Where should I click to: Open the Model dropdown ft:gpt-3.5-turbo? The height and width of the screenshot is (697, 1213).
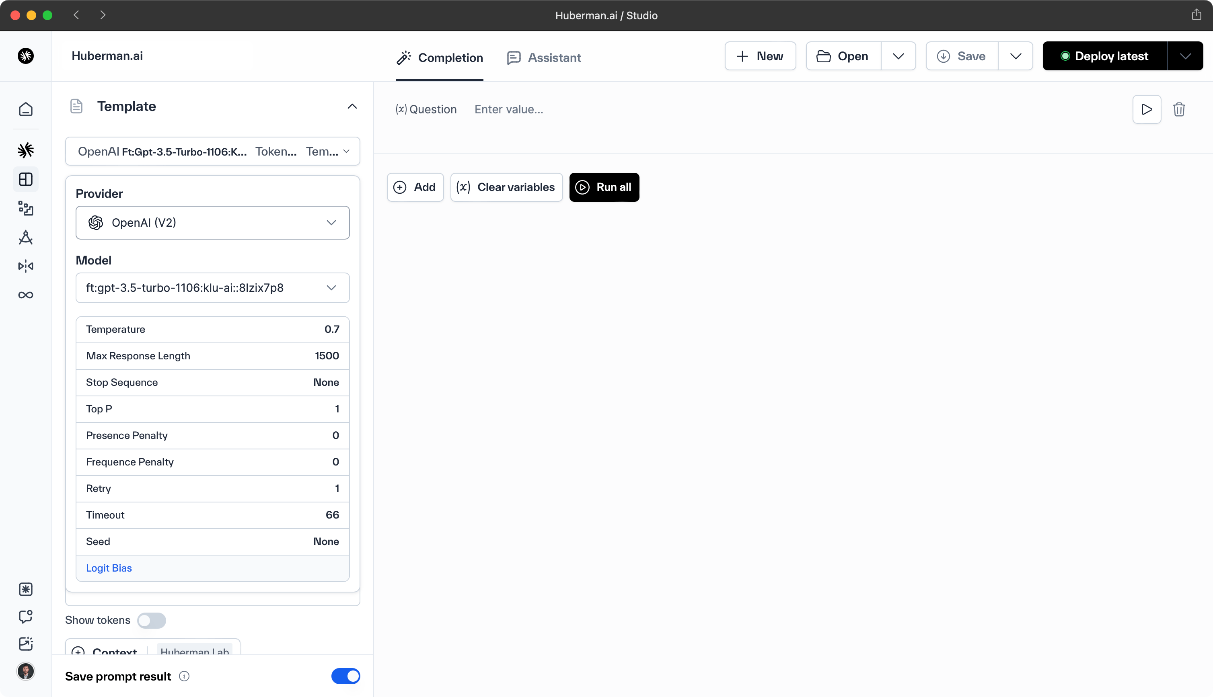tap(213, 288)
